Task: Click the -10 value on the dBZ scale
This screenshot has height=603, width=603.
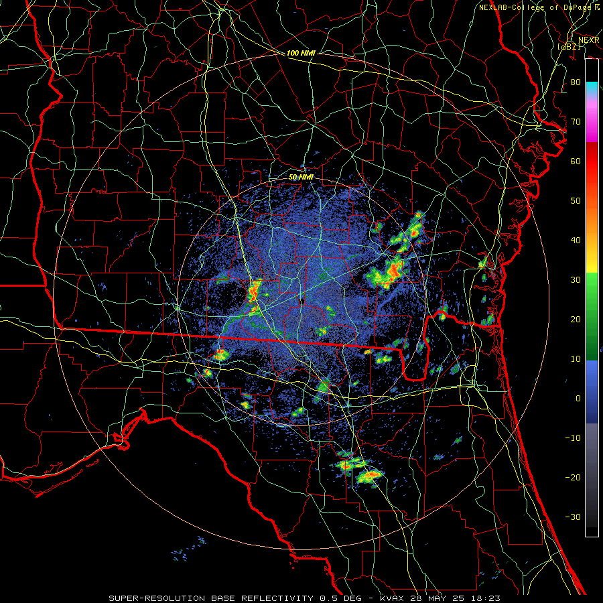Action: [573, 438]
